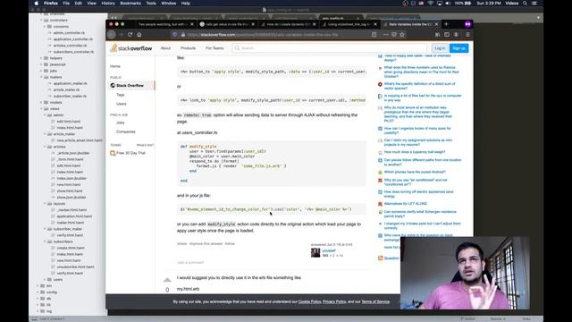Open _form.html.haml in articles folder
This screenshot has width=572, height=322.
[x=70, y=159]
